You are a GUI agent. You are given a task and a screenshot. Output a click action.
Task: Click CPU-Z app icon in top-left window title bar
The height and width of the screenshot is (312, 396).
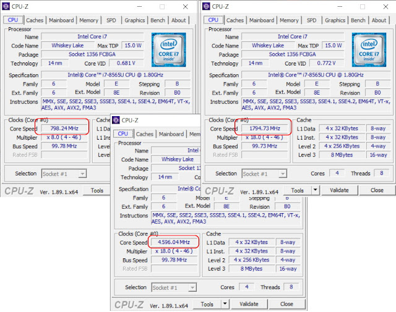(x=6, y=6)
